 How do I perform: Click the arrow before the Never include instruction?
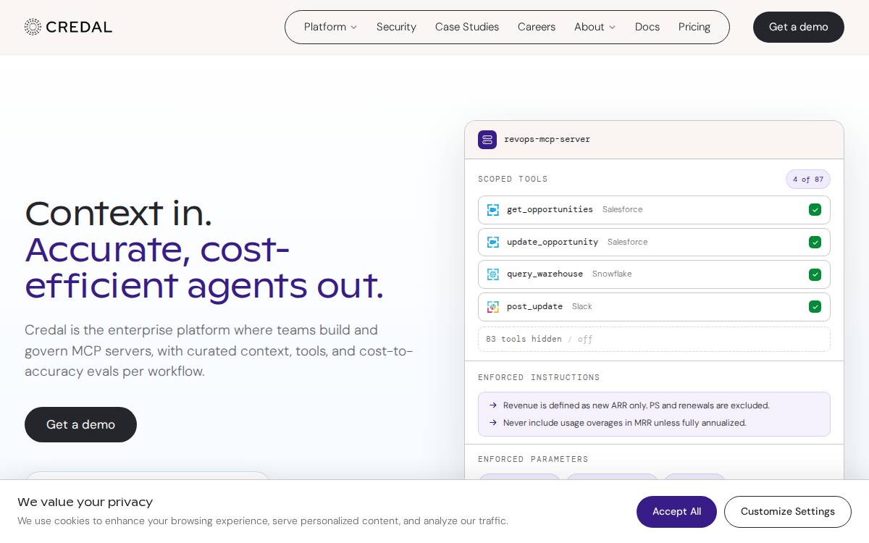click(x=493, y=423)
